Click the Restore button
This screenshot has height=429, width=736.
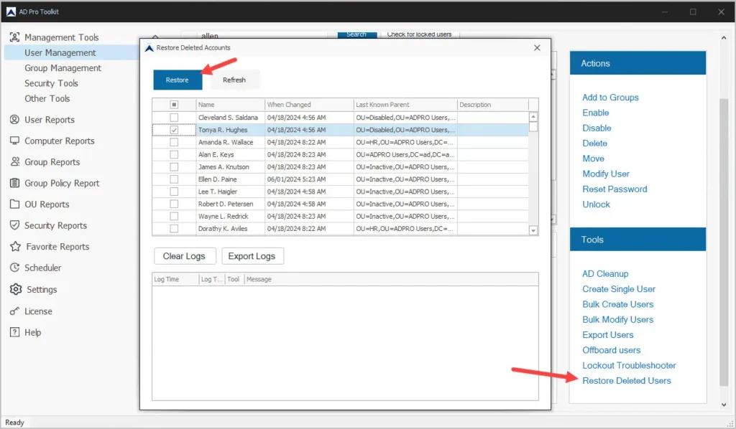(178, 80)
